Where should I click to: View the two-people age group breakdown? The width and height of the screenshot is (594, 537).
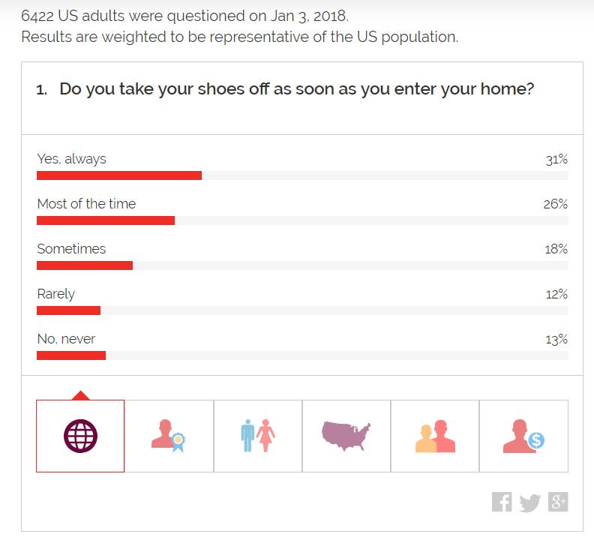pos(435,436)
